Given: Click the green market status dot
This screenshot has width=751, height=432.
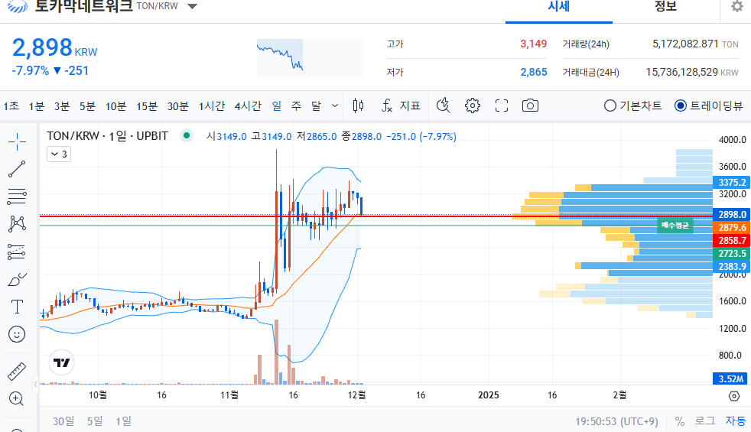Looking at the screenshot, I should pos(187,135).
